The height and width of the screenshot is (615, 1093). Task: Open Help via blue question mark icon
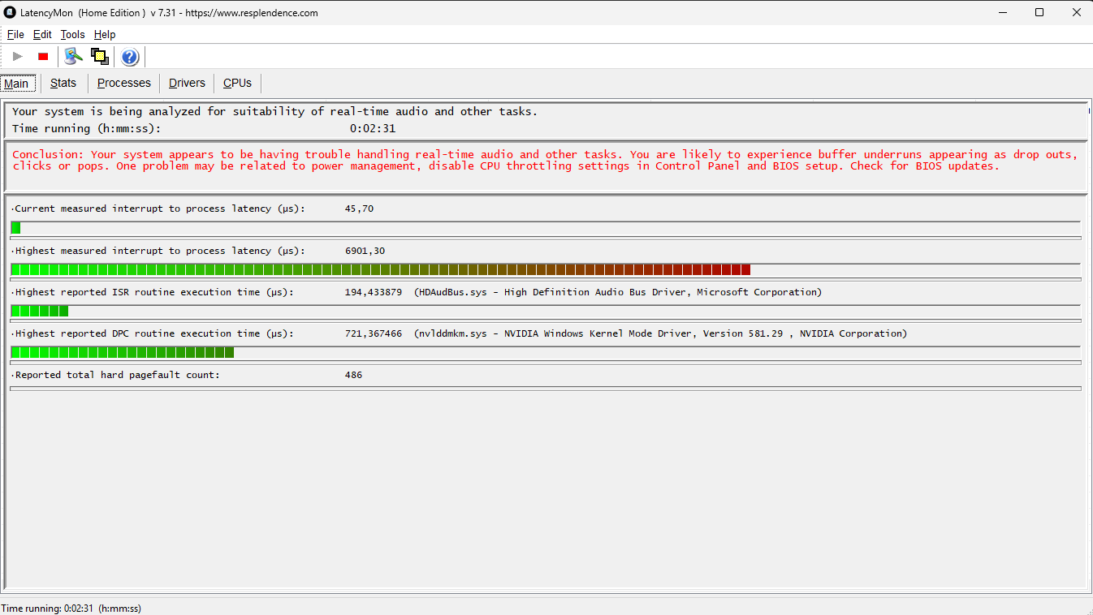point(130,57)
